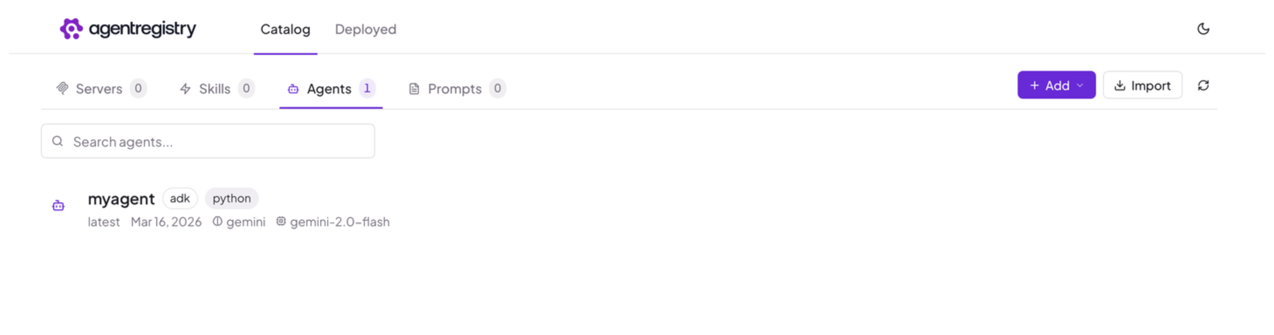Image resolution: width=1274 pixels, height=335 pixels.
Task: Click the robot icon beside myagent
Action: click(58, 205)
